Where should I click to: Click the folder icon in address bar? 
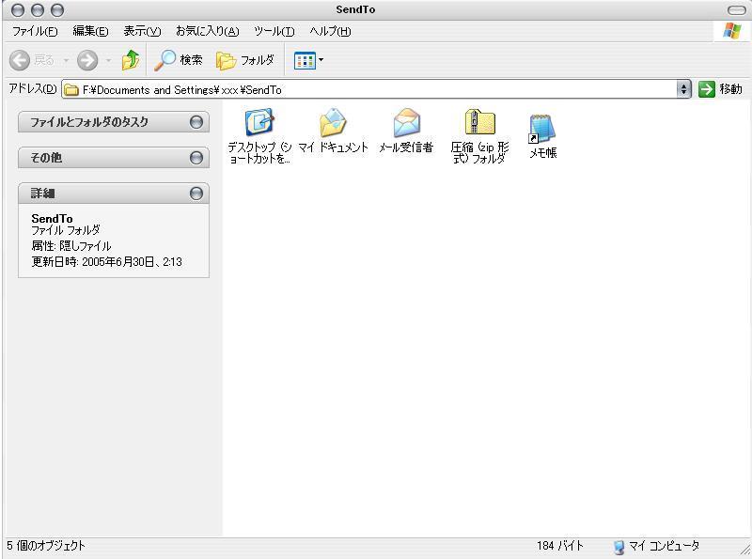[71, 89]
